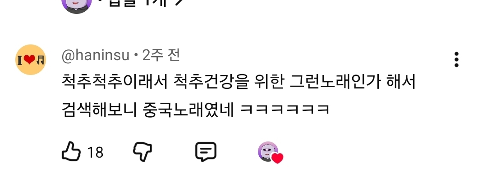Tap the reply speech-bubble icon

(x=206, y=152)
